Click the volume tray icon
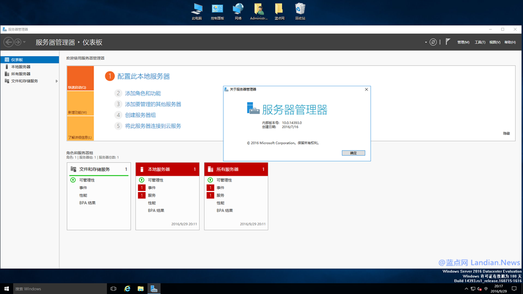The height and width of the screenshot is (294, 523). coord(479,289)
